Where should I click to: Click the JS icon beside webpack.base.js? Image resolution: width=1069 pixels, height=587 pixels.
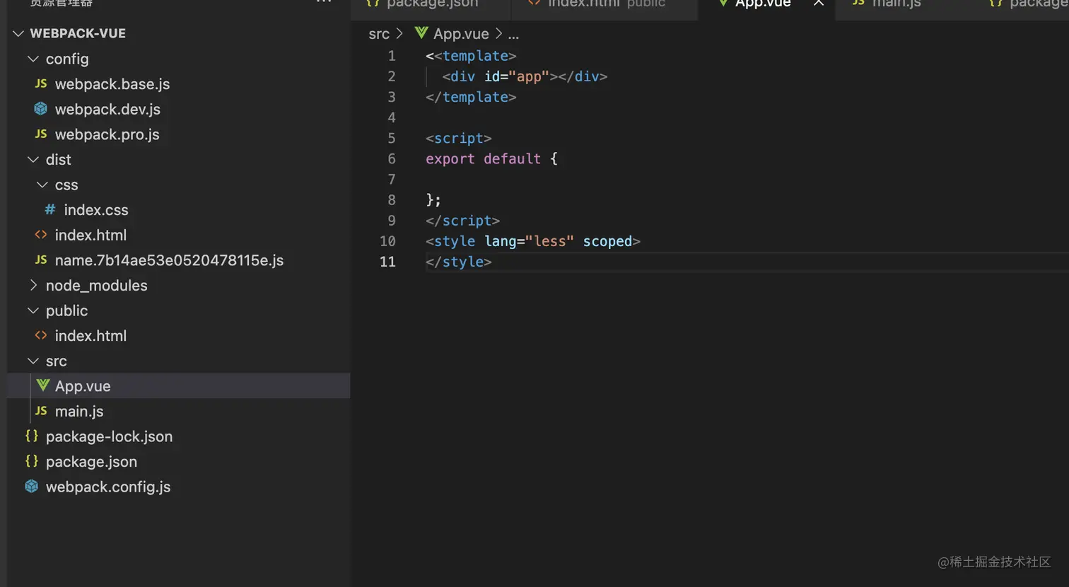41,83
